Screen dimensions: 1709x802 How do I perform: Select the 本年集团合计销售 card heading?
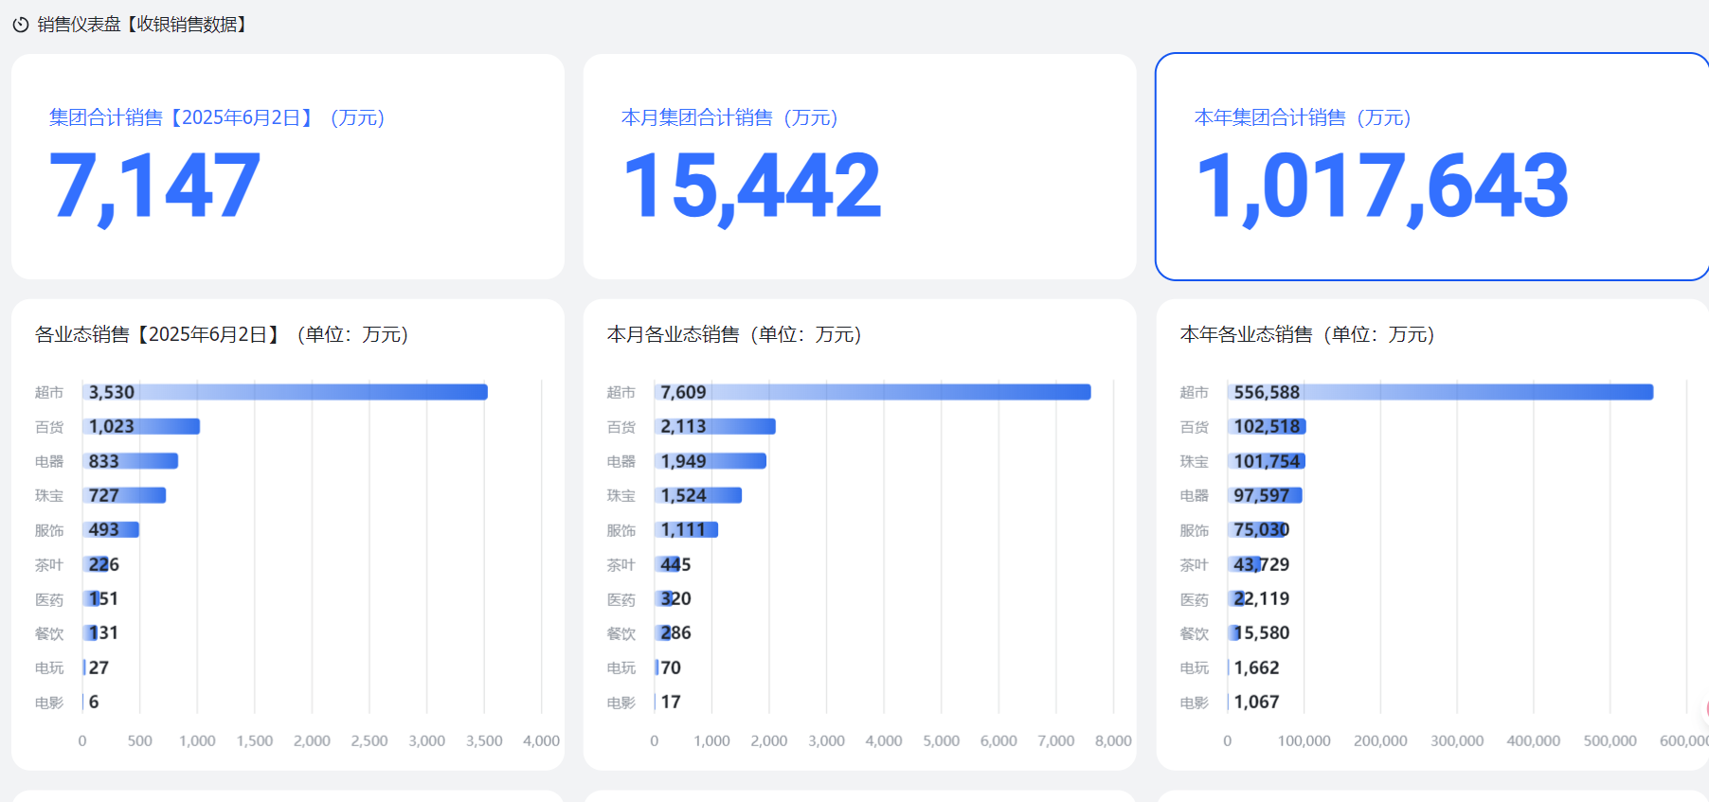(1302, 117)
